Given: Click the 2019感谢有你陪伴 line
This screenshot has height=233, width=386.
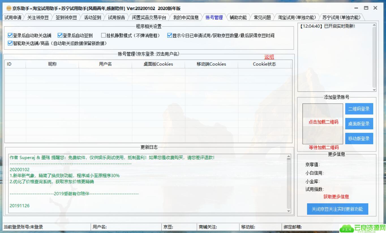Looking at the screenshot, I should pos(74,194).
